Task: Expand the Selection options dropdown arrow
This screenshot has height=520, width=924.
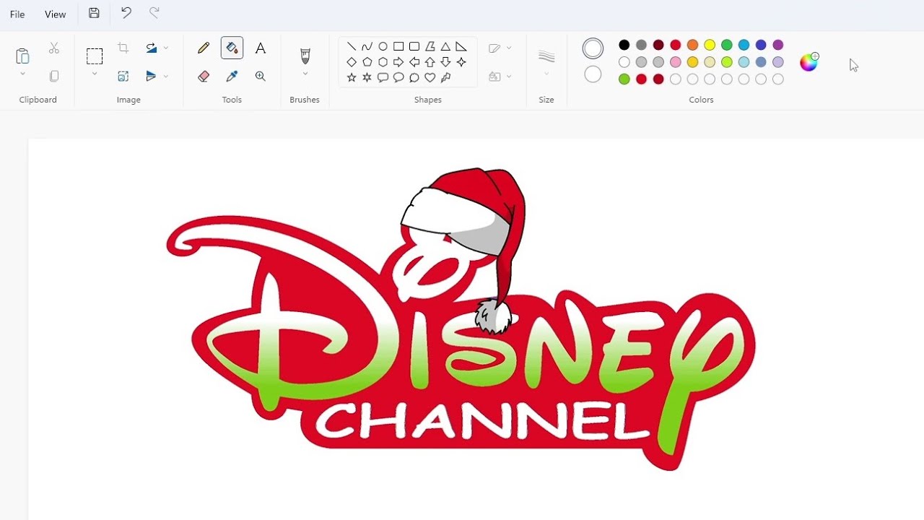Action: (x=95, y=74)
